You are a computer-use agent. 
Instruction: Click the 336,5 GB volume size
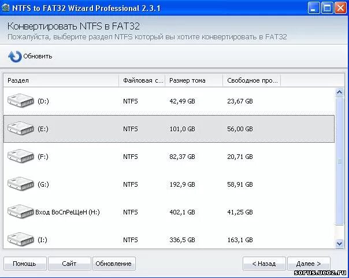(x=182, y=240)
